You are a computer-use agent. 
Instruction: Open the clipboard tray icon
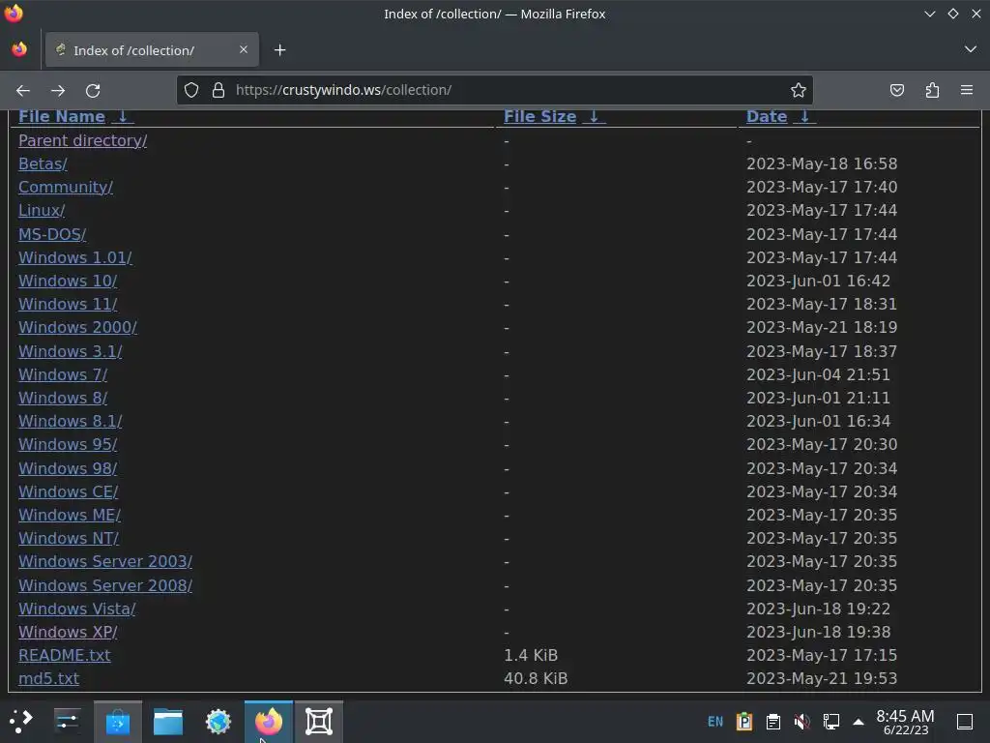[x=772, y=722]
